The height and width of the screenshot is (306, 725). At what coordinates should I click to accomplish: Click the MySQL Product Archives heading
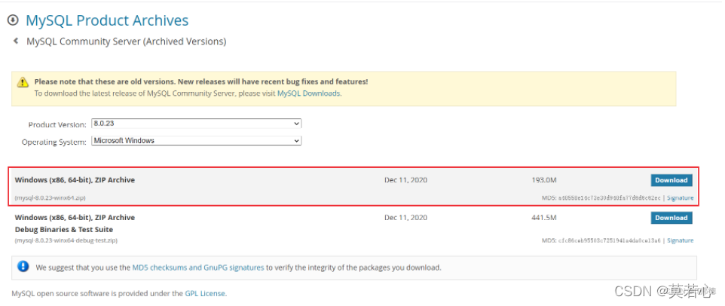coord(107,20)
